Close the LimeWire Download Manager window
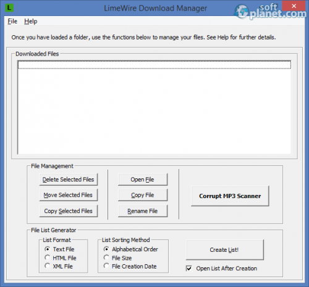Image resolution: width=309 pixels, height=287 pixels. pyautogui.click(x=294, y=6)
